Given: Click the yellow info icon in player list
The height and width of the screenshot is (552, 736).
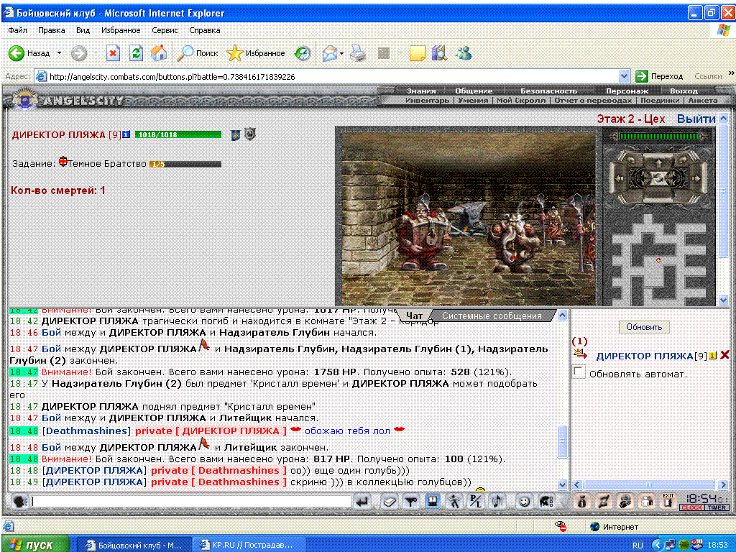Looking at the screenshot, I should point(712,356).
